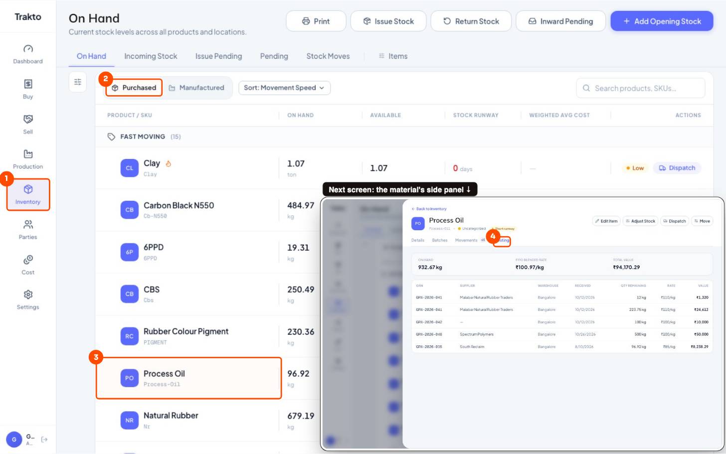Image resolution: width=726 pixels, height=454 pixels.
Task: Click the Low badge in the Clay row
Action: pos(635,168)
